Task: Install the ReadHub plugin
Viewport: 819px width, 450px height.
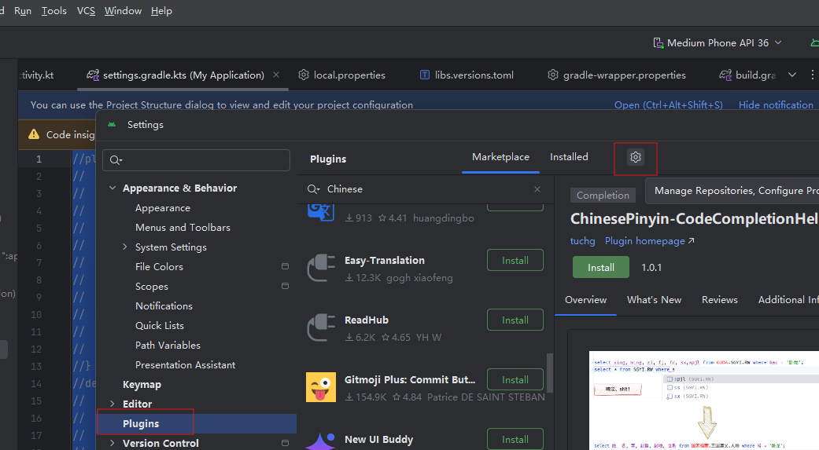Action: pyautogui.click(x=515, y=320)
